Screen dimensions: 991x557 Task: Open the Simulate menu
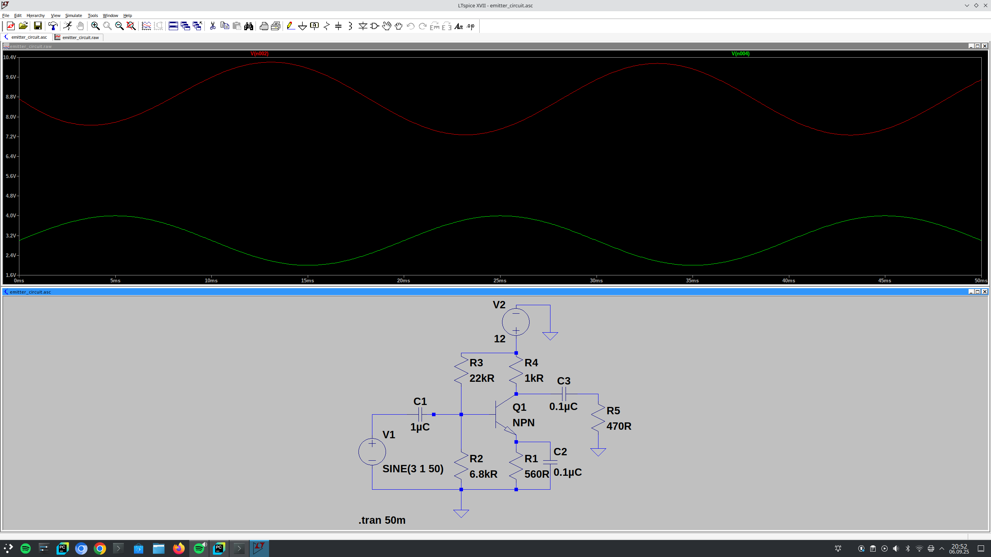coord(73,15)
